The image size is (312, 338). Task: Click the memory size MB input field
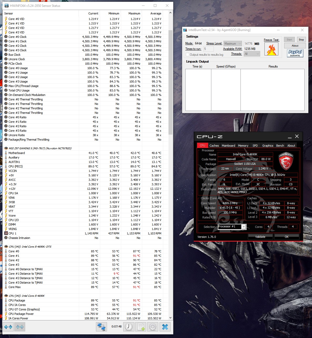[x=248, y=44]
